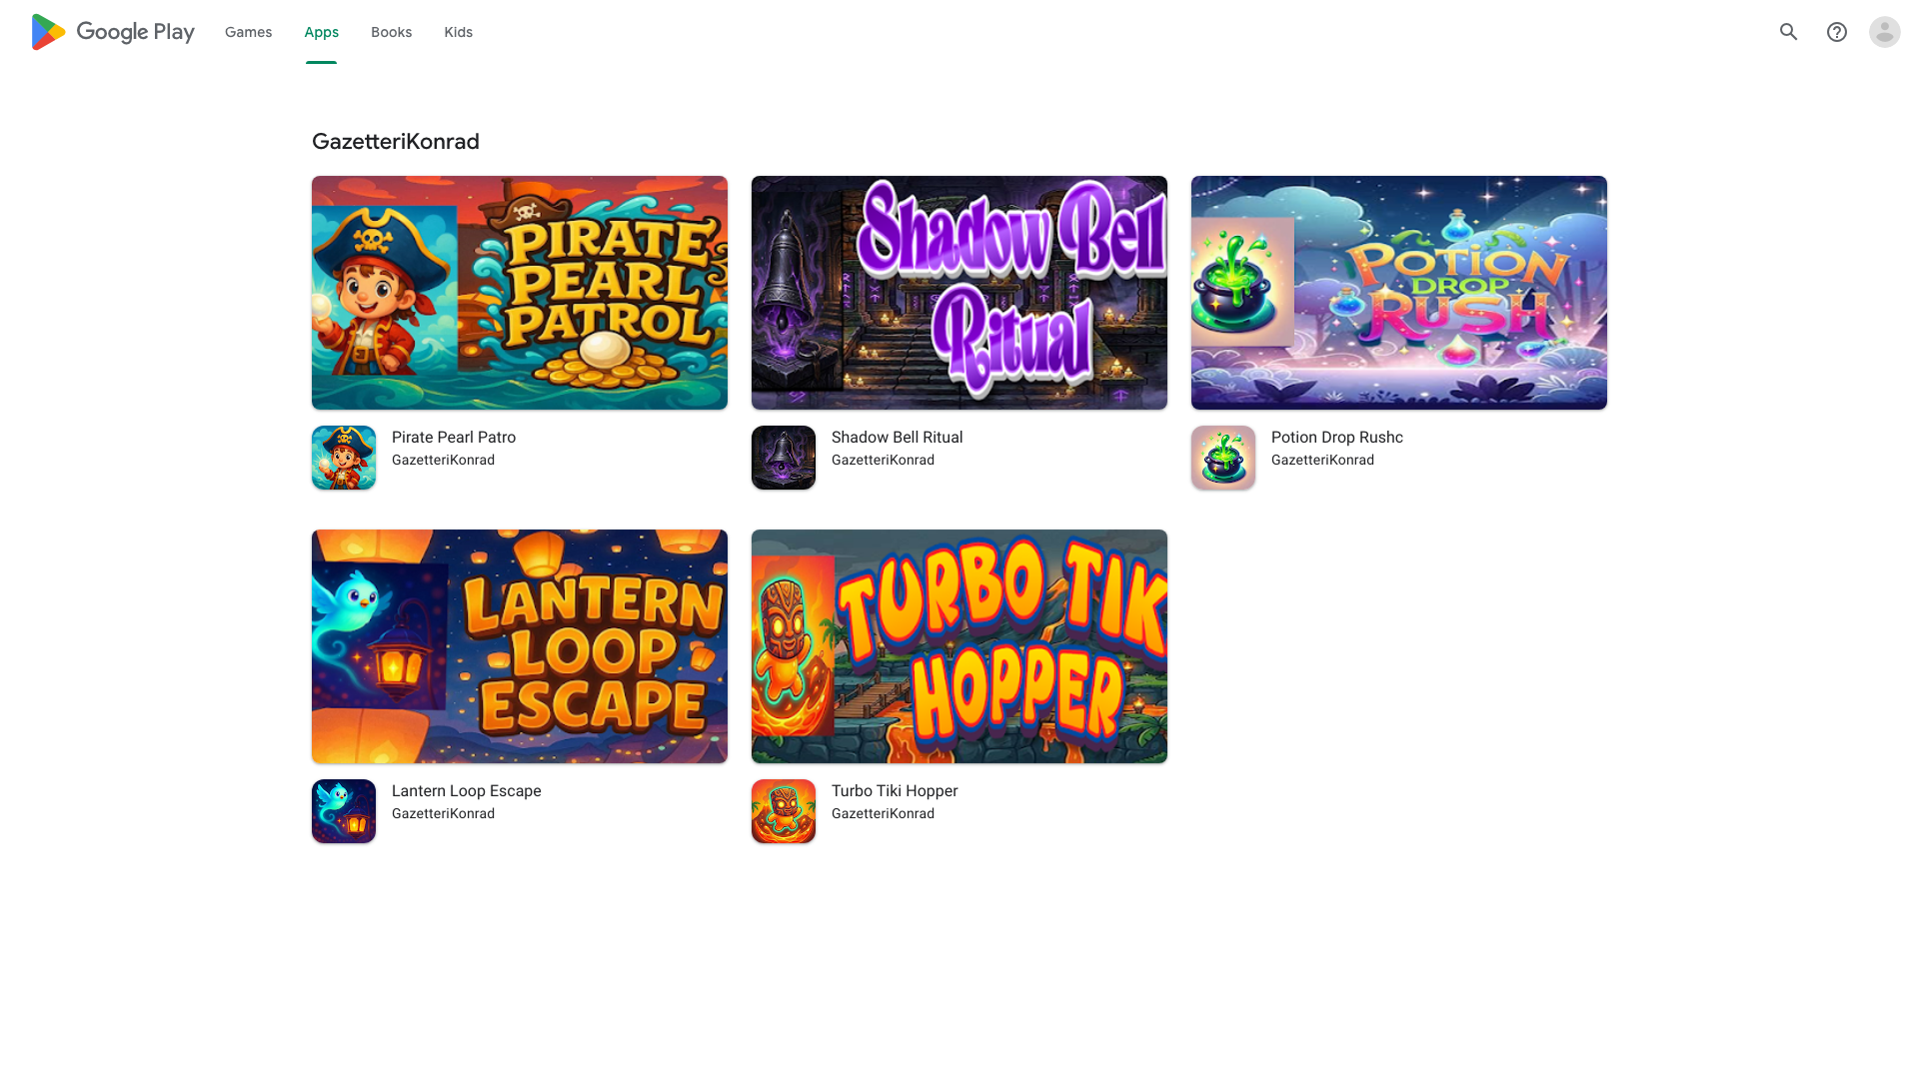The width and height of the screenshot is (1919, 1079).
Task: Switch to the Games tab
Action: click(x=248, y=32)
